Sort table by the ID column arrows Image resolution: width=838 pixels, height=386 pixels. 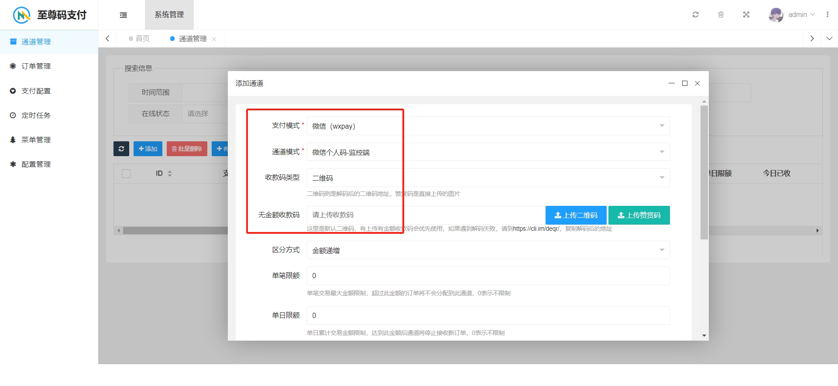[x=170, y=174]
